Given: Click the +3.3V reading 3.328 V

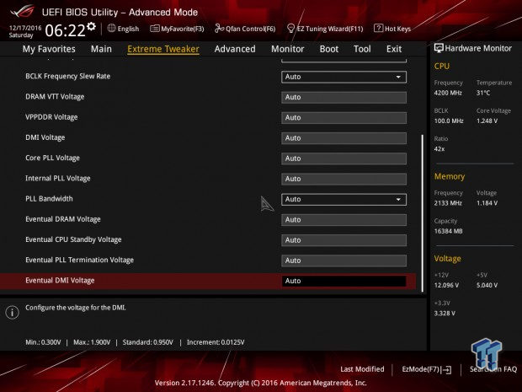Looking at the screenshot, I should coord(445,313).
